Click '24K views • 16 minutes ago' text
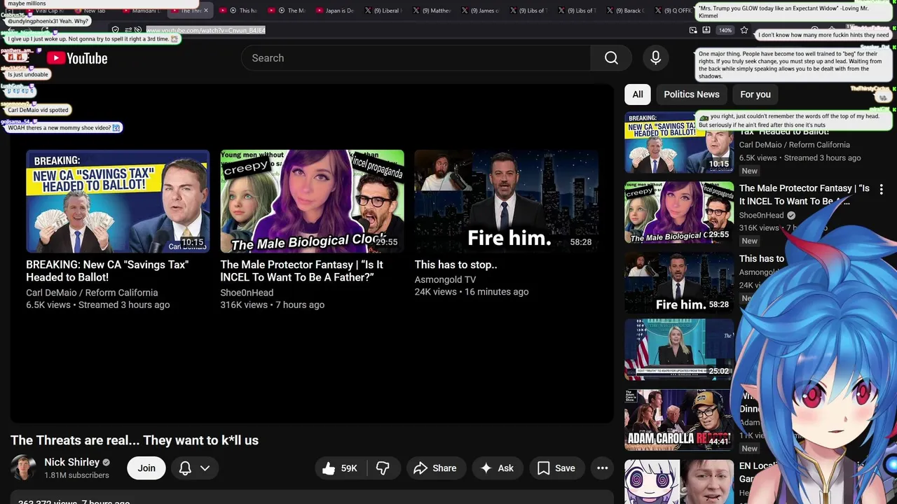897x504 pixels. 472,292
